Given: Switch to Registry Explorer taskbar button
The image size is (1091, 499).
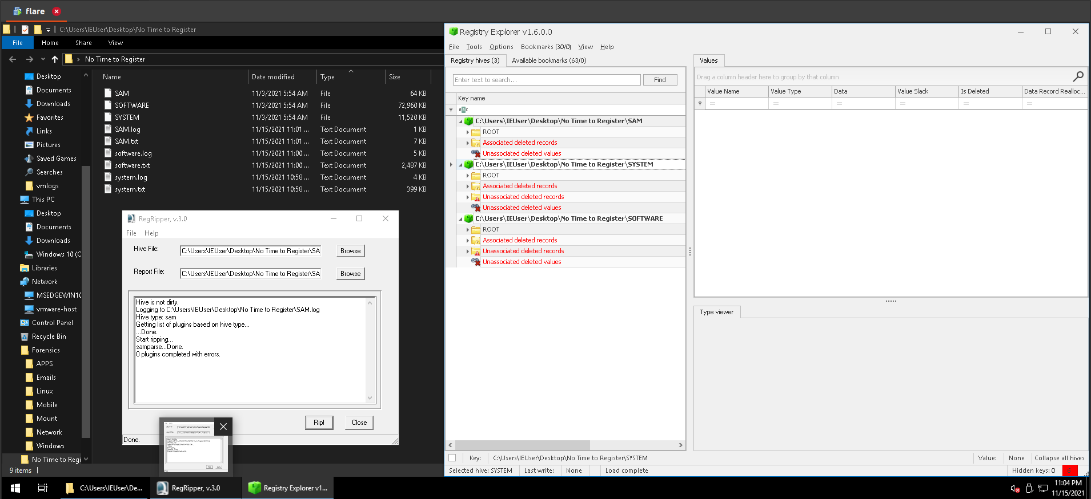Looking at the screenshot, I should [288, 488].
